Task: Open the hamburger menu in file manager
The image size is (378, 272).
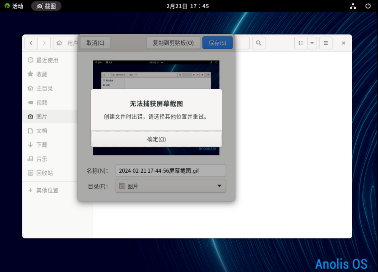Action: pyautogui.click(x=326, y=43)
